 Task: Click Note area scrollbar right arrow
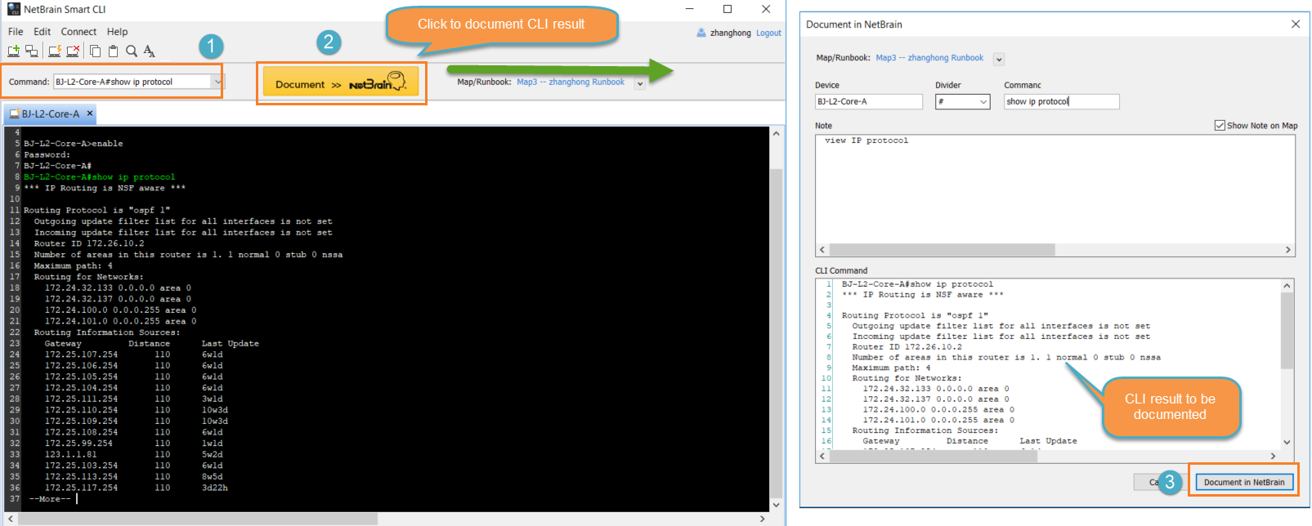click(x=1288, y=250)
